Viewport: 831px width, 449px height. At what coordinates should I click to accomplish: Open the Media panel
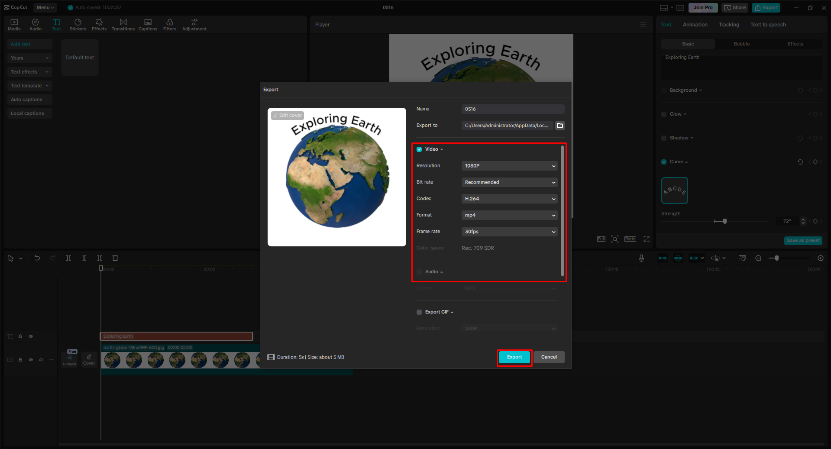(x=14, y=24)
